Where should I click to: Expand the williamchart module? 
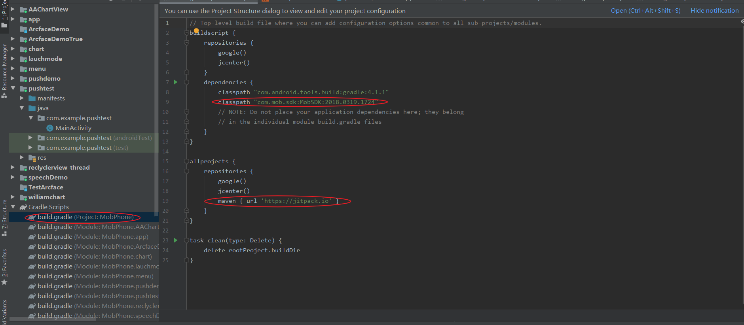13,197
